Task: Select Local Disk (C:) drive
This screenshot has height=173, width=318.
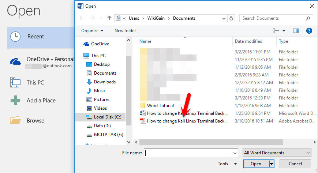Action: point(100,117)
